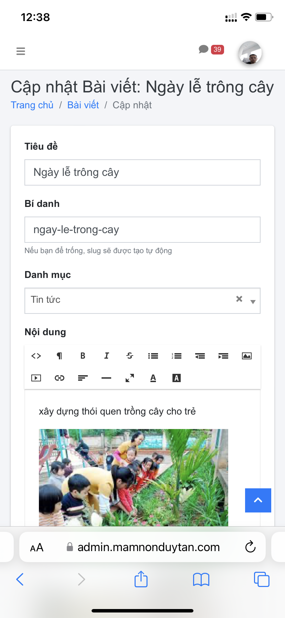Open the hamburger sidebar menu
The image size is (285, 618).
click(21, 51)
